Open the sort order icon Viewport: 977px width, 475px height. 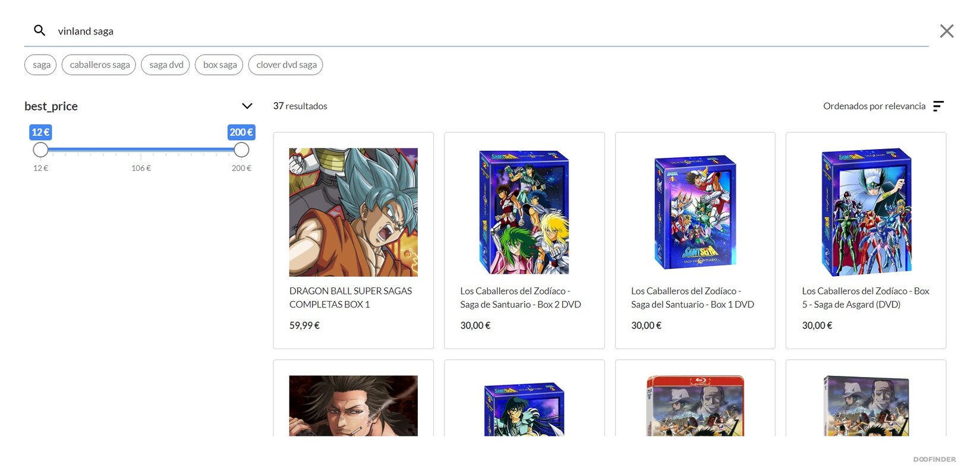938,106
